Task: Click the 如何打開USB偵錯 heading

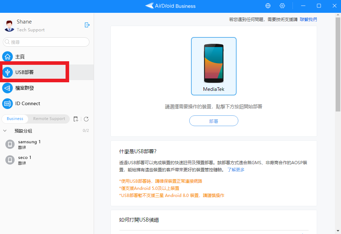Action: click(x=139, y=220)
